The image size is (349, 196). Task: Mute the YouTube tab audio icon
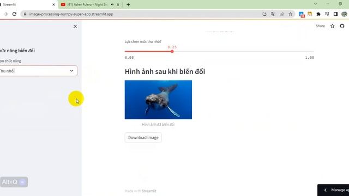click(112, 4)
